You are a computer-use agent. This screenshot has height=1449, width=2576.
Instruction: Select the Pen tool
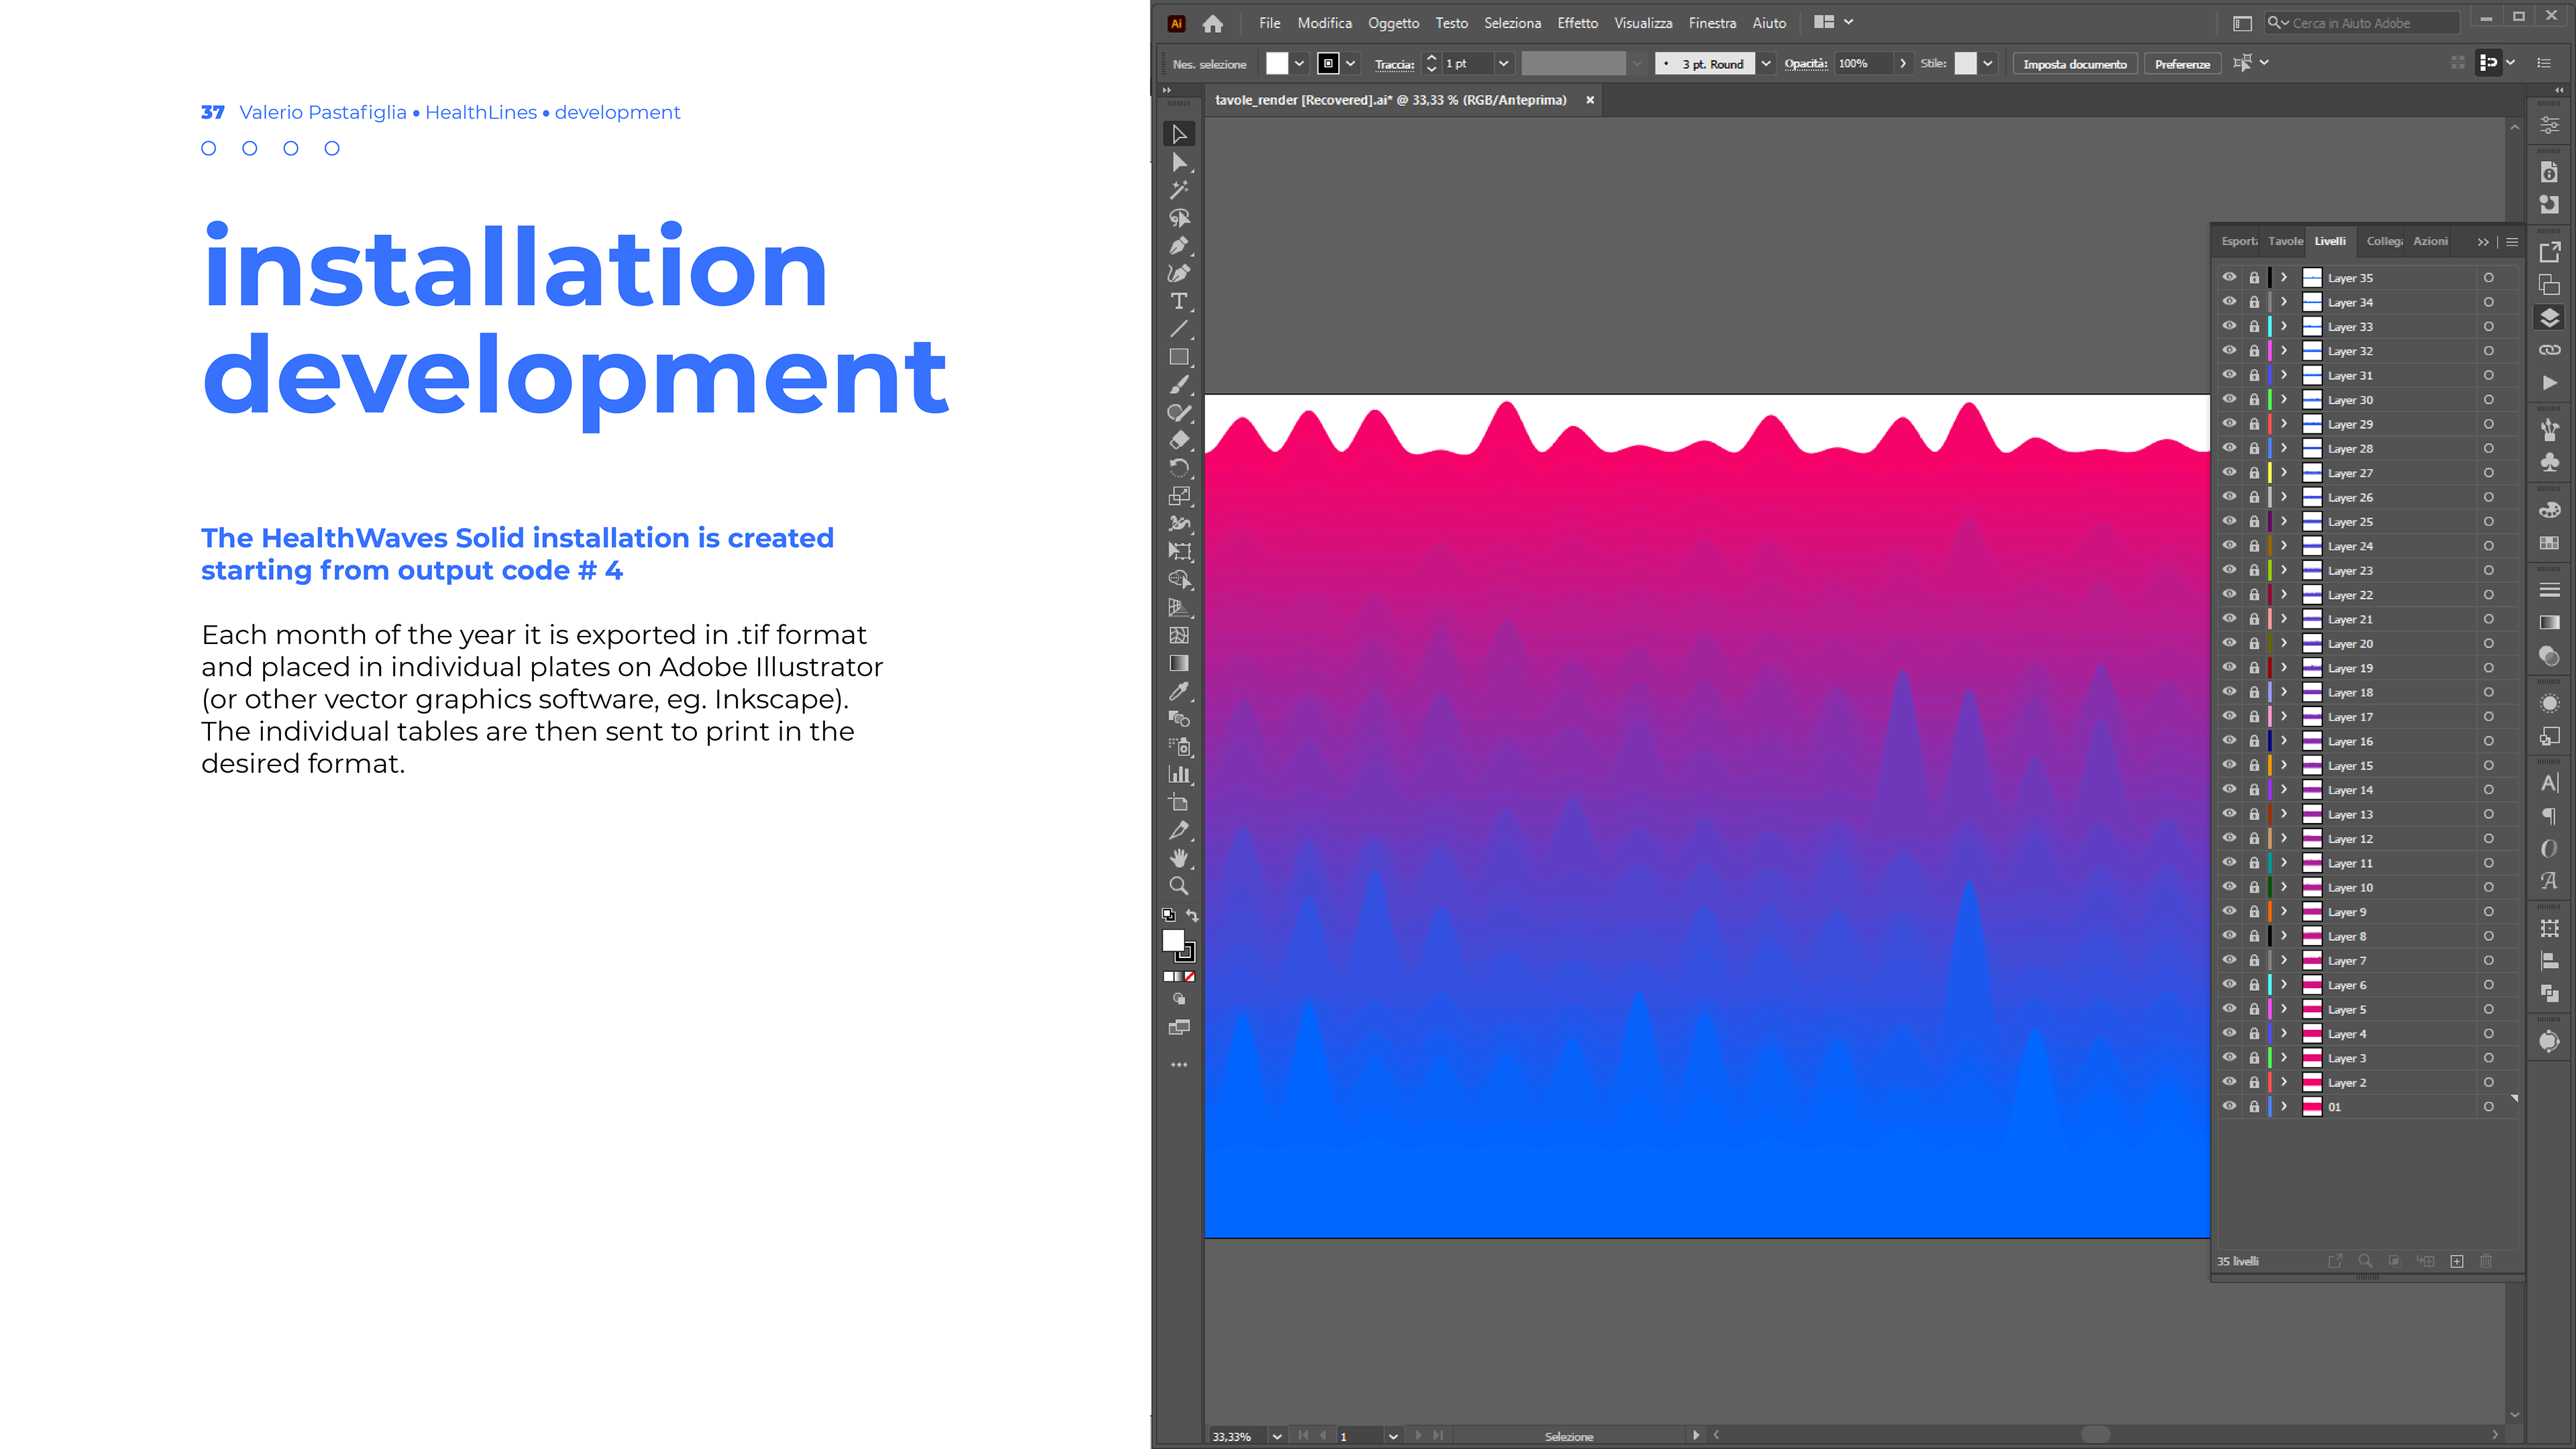coord(1179,246)
